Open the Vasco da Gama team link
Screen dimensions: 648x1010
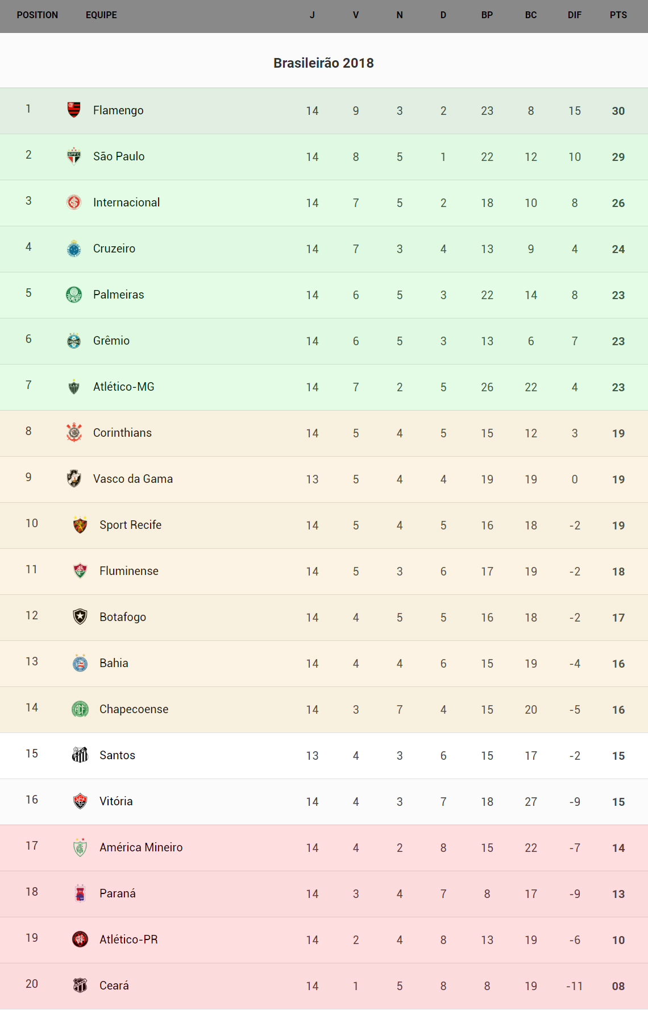coord(133,479)
